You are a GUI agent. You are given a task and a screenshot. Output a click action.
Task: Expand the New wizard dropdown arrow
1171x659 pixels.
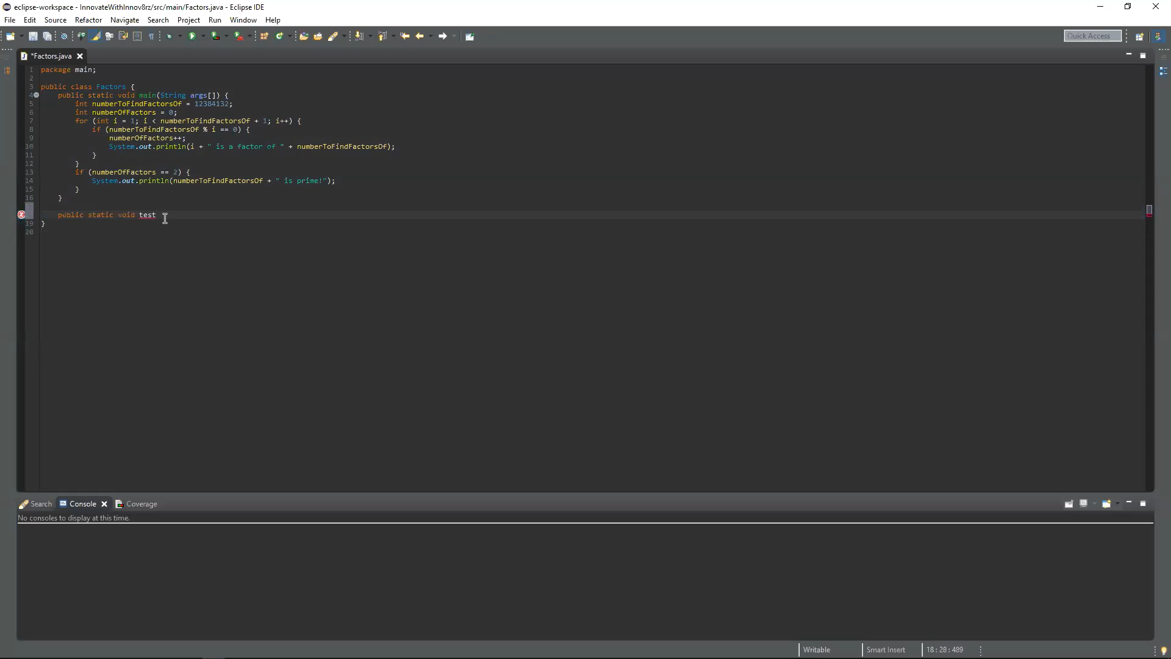(21, 37)
